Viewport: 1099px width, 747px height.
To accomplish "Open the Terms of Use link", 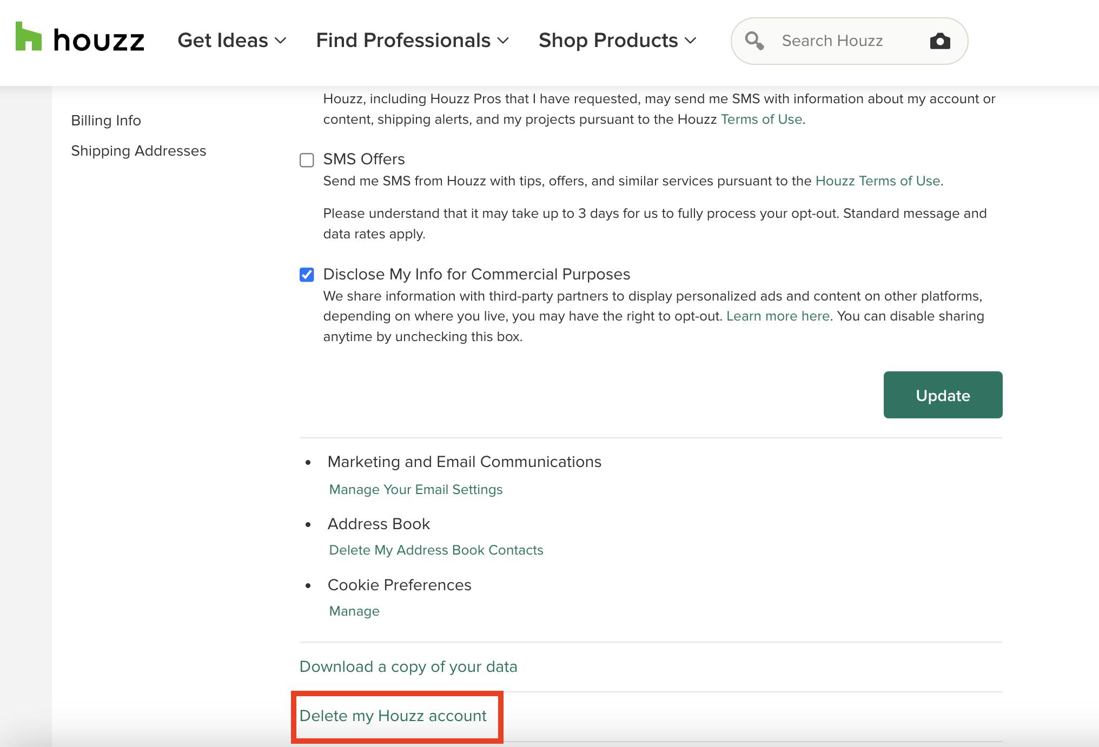I will (x=761, y=119).
